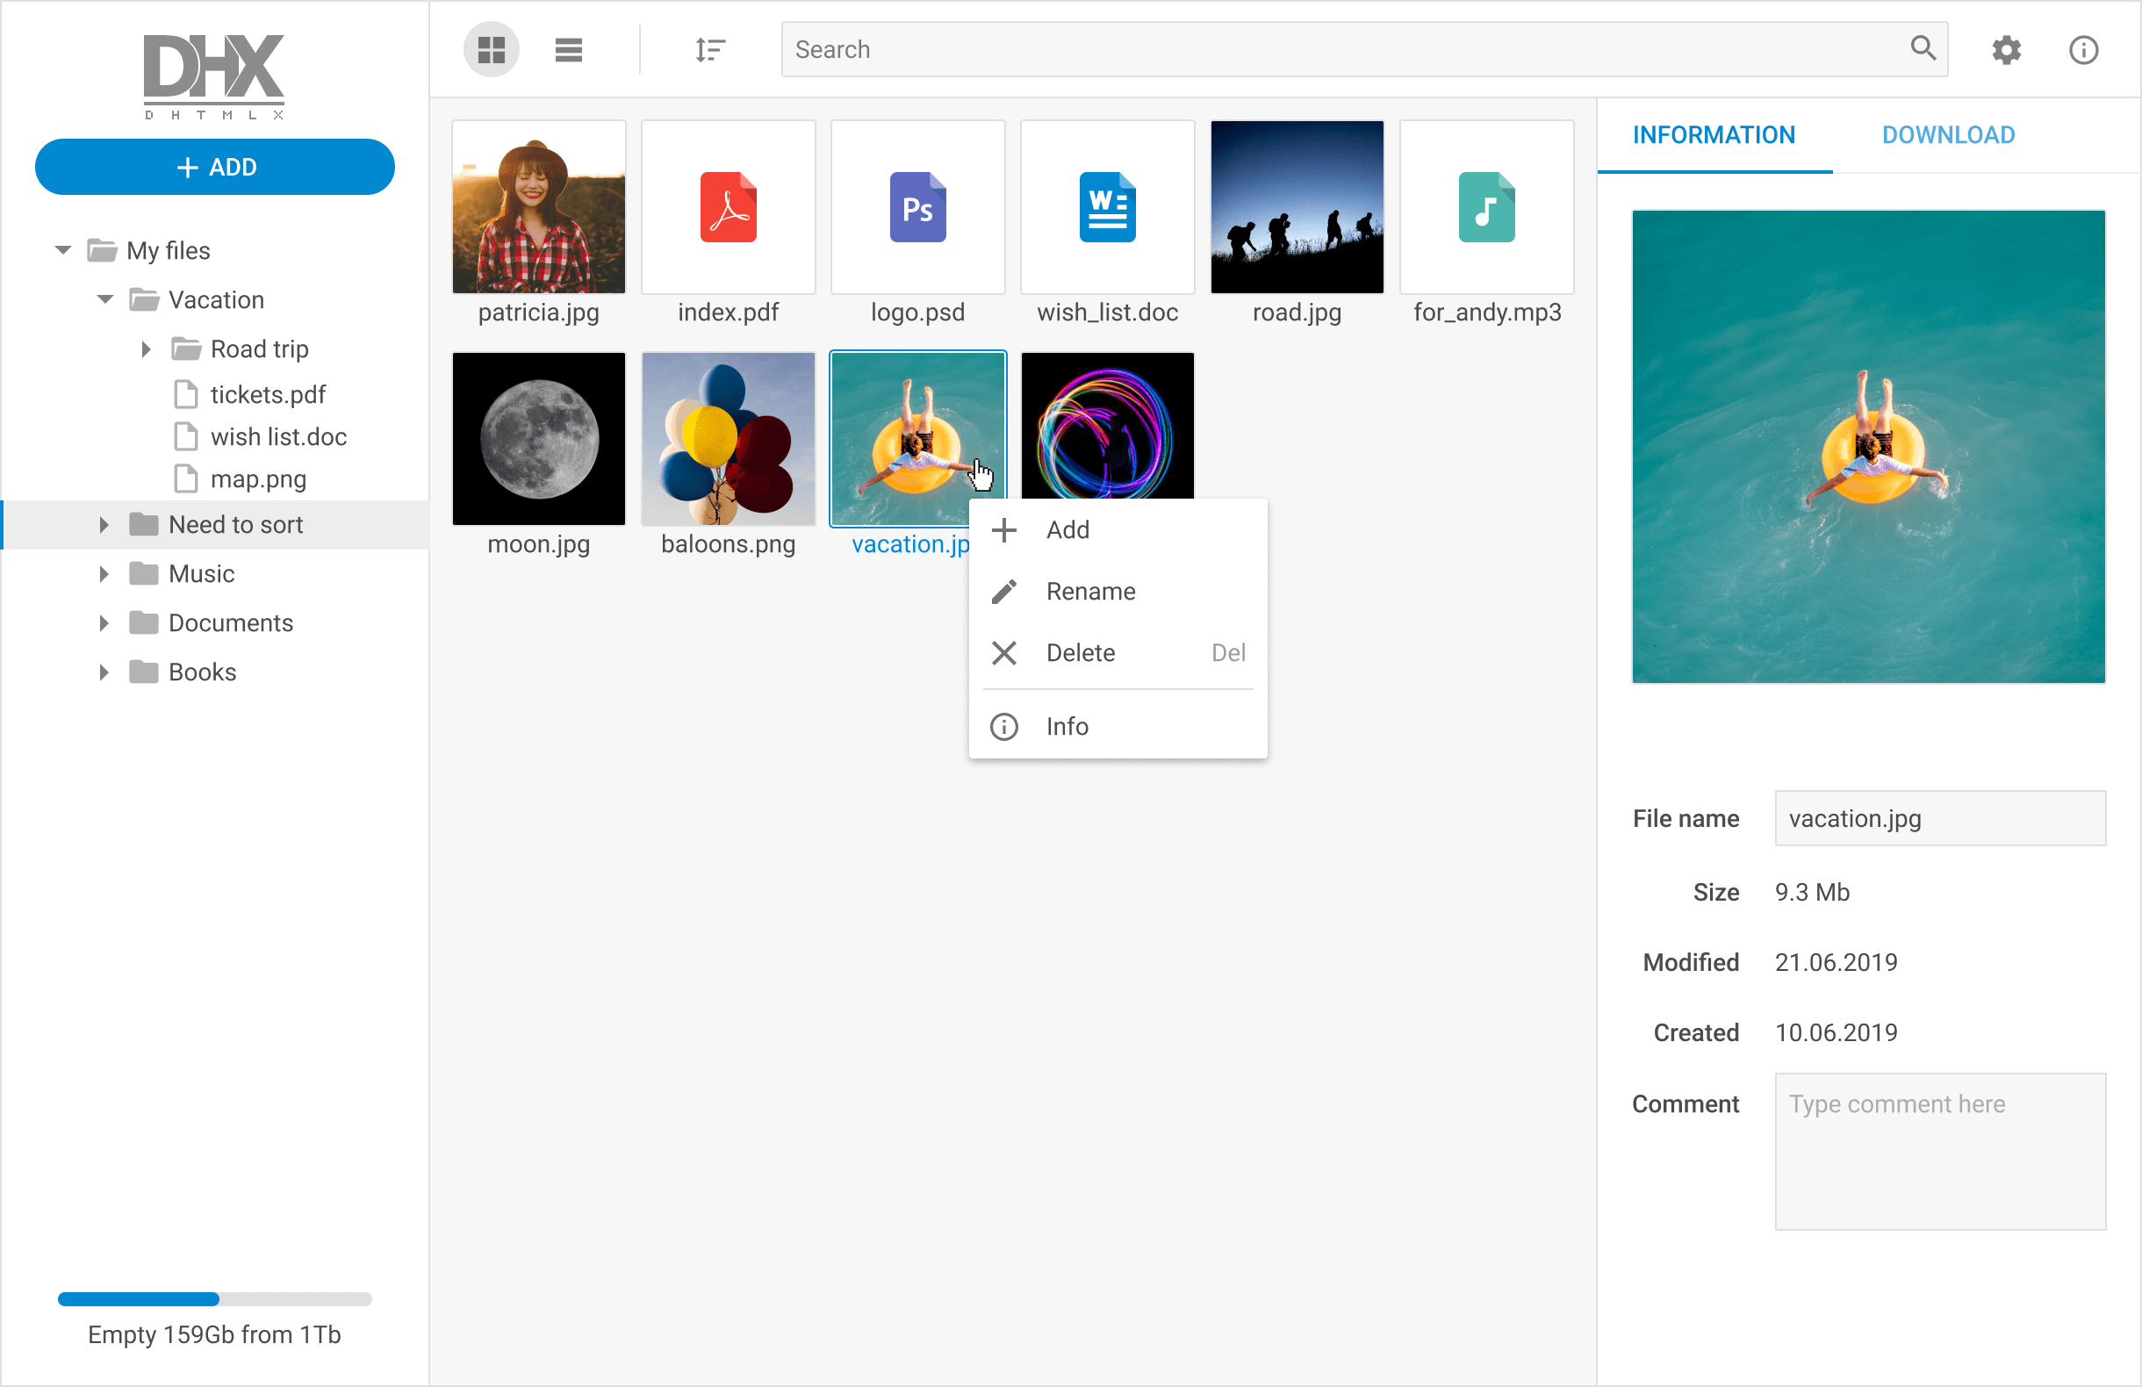Select Info from the context menu

click(x=1067, y=726)
